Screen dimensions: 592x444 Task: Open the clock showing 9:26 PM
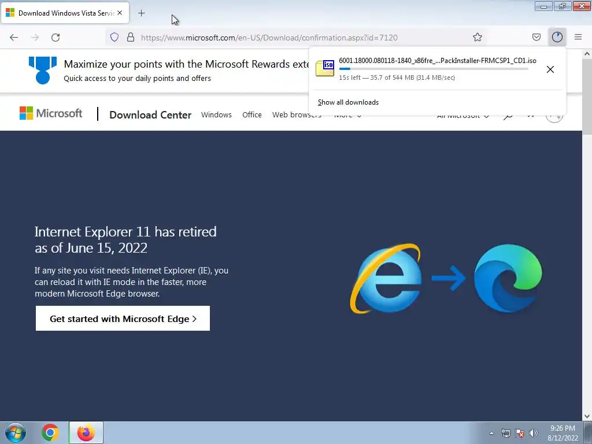click(563, 433)
